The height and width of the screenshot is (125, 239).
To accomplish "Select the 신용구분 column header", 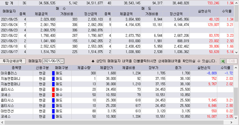I will tap(42, 68).
